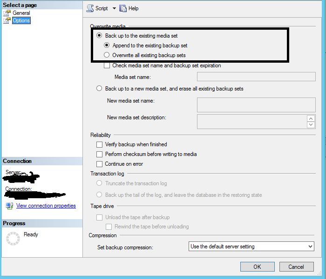Click the Ready progress spinner

(x=13, y=239)
